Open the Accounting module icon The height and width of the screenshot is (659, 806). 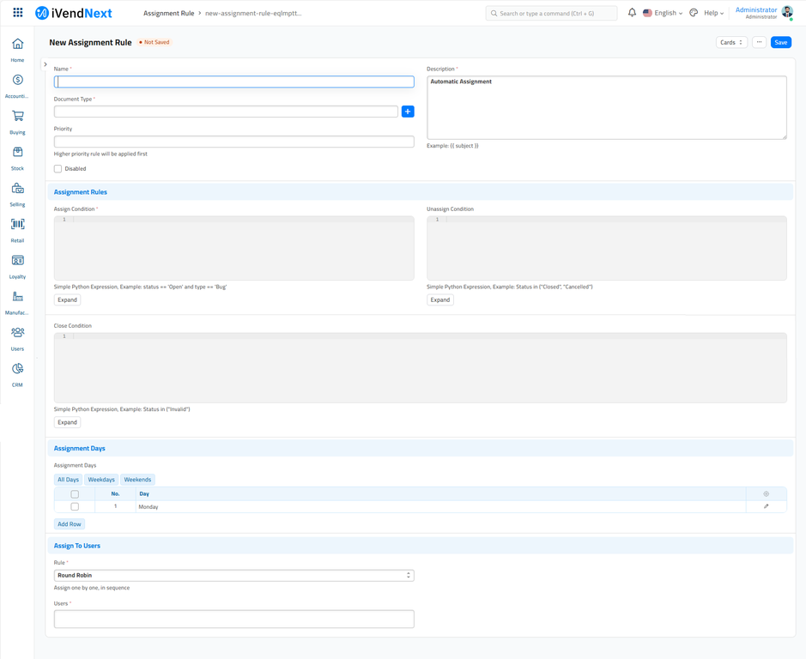[17, 81]
